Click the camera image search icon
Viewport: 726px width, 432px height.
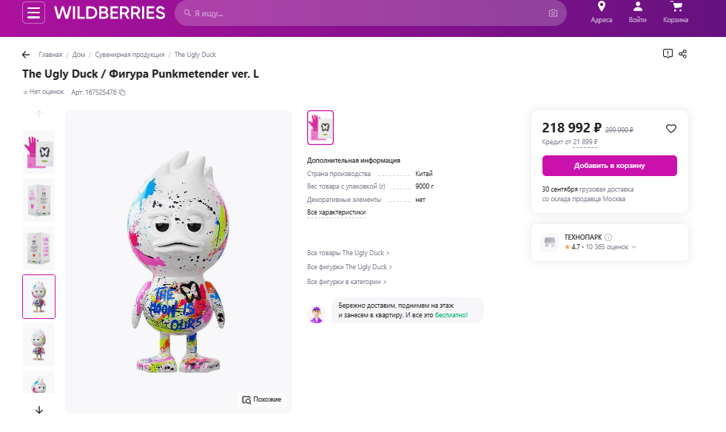pos(553,13)
